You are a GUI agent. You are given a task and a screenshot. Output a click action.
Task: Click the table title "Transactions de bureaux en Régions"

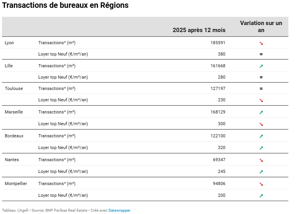coord(65,6)
